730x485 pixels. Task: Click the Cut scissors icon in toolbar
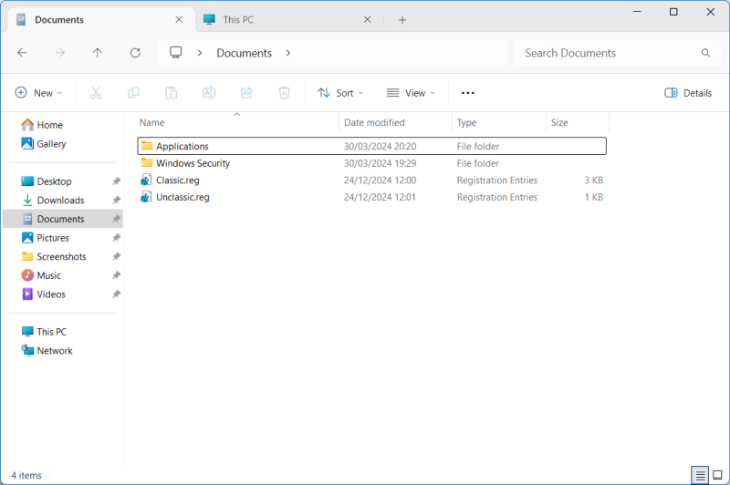(x=96, y=93)
